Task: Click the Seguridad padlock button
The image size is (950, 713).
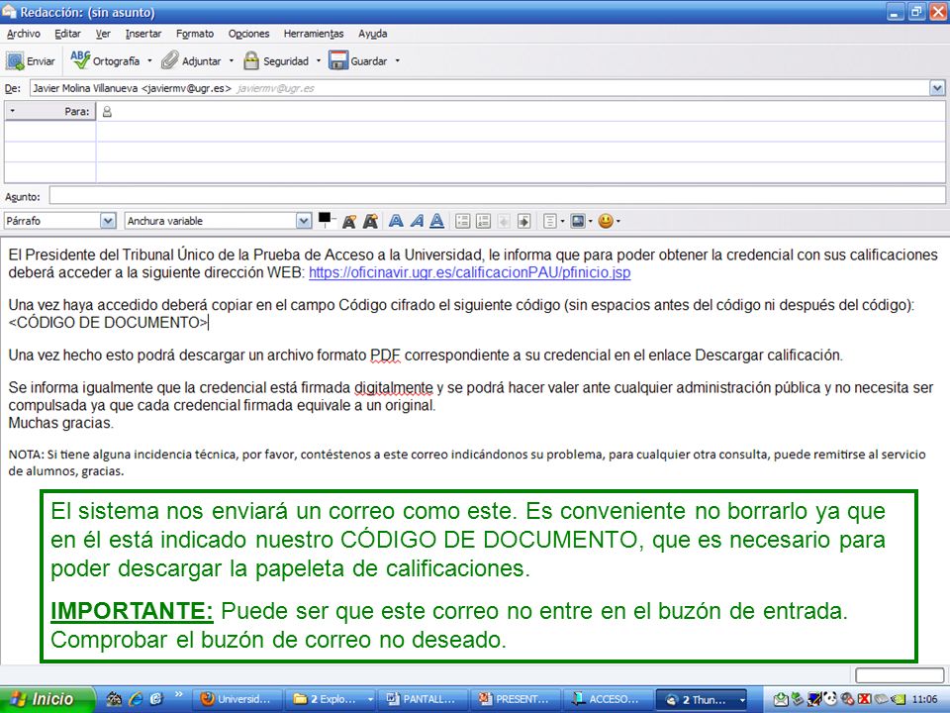Action: tap(276, 61)
